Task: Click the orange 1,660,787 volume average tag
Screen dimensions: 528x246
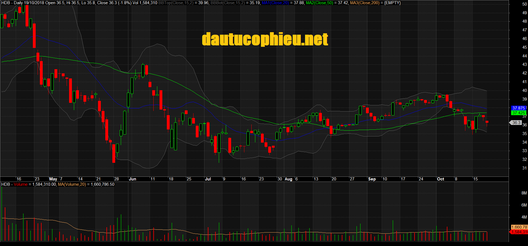Action: [519, 227]
